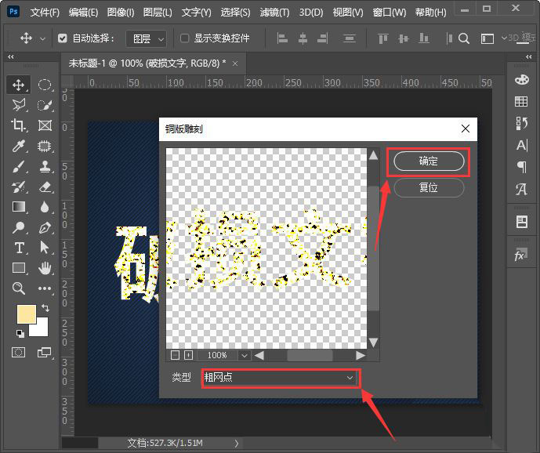Open the 文件(F) menu

45,13
